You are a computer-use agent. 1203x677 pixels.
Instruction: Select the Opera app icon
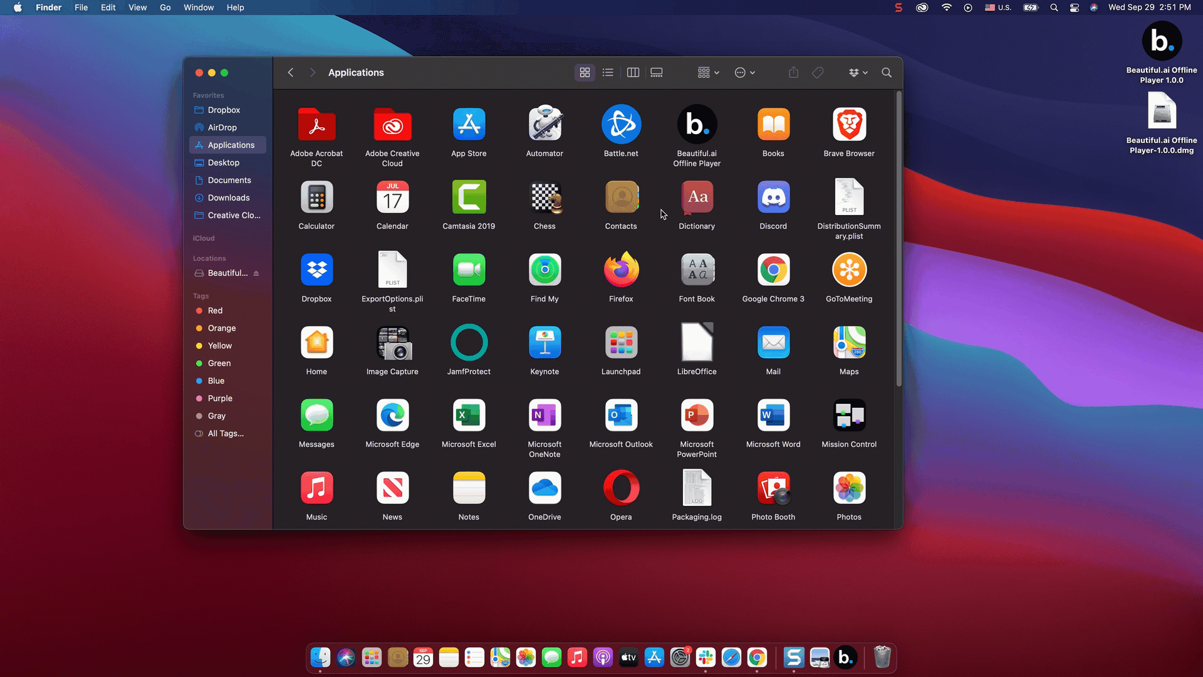pyautogui.click(x=621, y=488)
